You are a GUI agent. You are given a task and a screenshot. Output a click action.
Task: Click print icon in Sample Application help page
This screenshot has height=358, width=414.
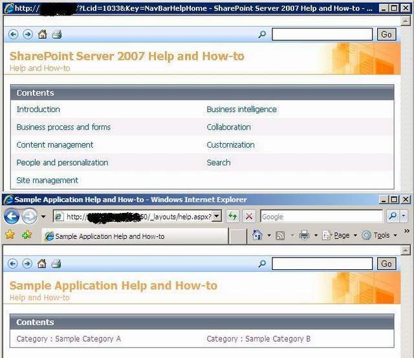(56, 263)
